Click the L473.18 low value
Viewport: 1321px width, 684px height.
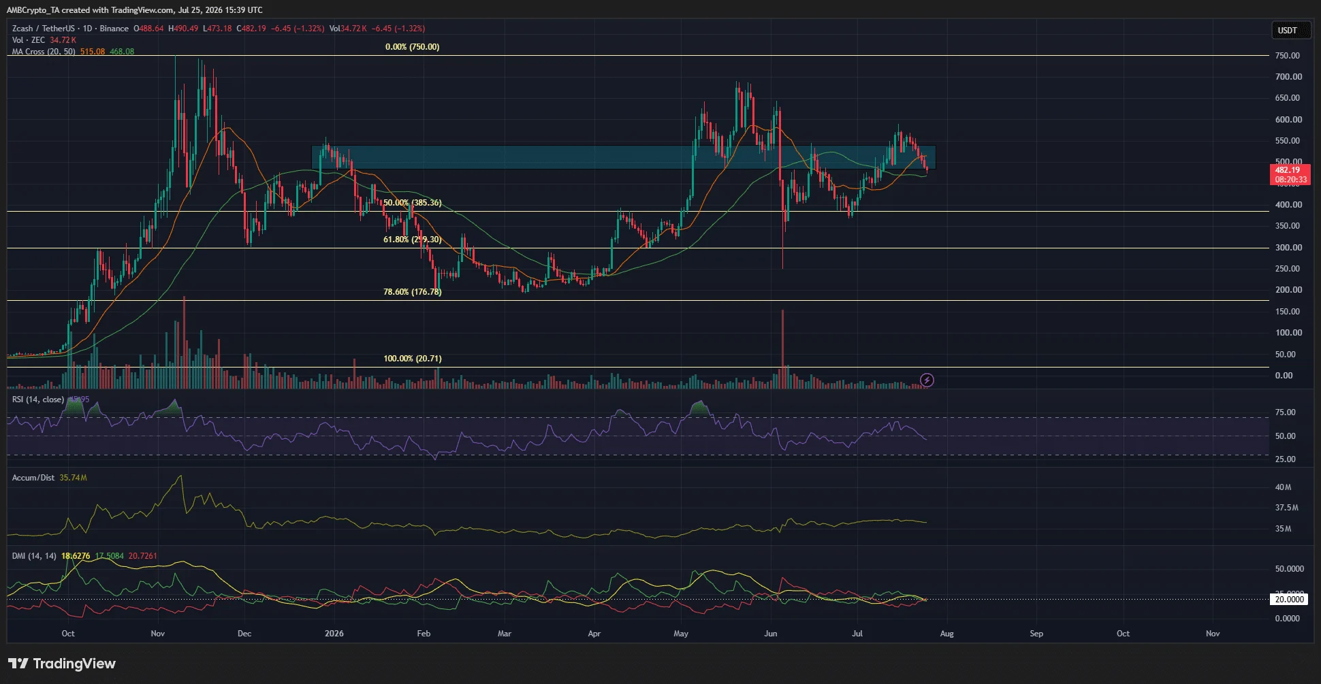218,29
